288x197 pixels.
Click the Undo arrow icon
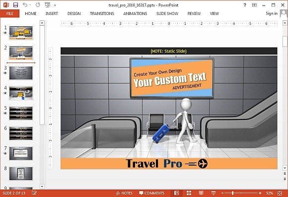(x=25, y=5)
